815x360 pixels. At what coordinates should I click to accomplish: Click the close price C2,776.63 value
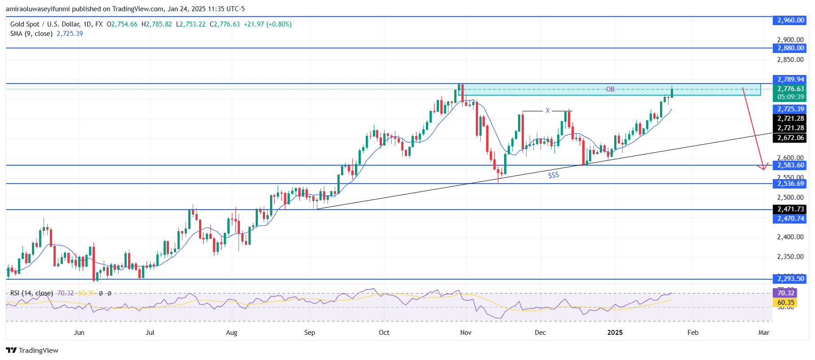coord(225,24)
